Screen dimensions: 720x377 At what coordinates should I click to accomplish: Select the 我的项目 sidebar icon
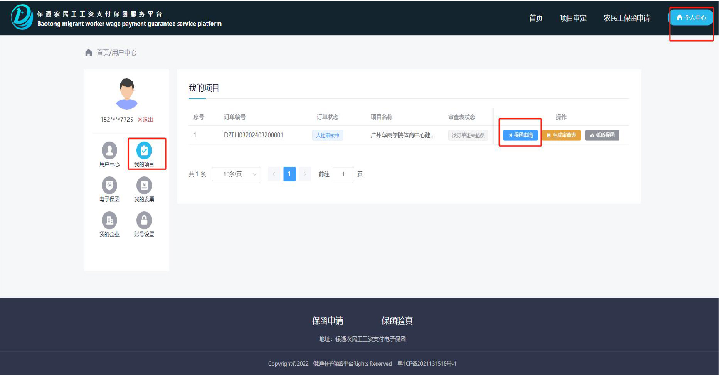point(144,151)
